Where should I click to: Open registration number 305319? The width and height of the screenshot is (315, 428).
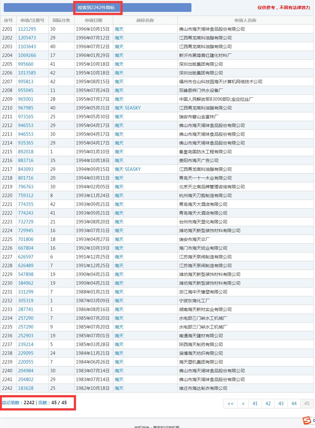click(26, 301)
